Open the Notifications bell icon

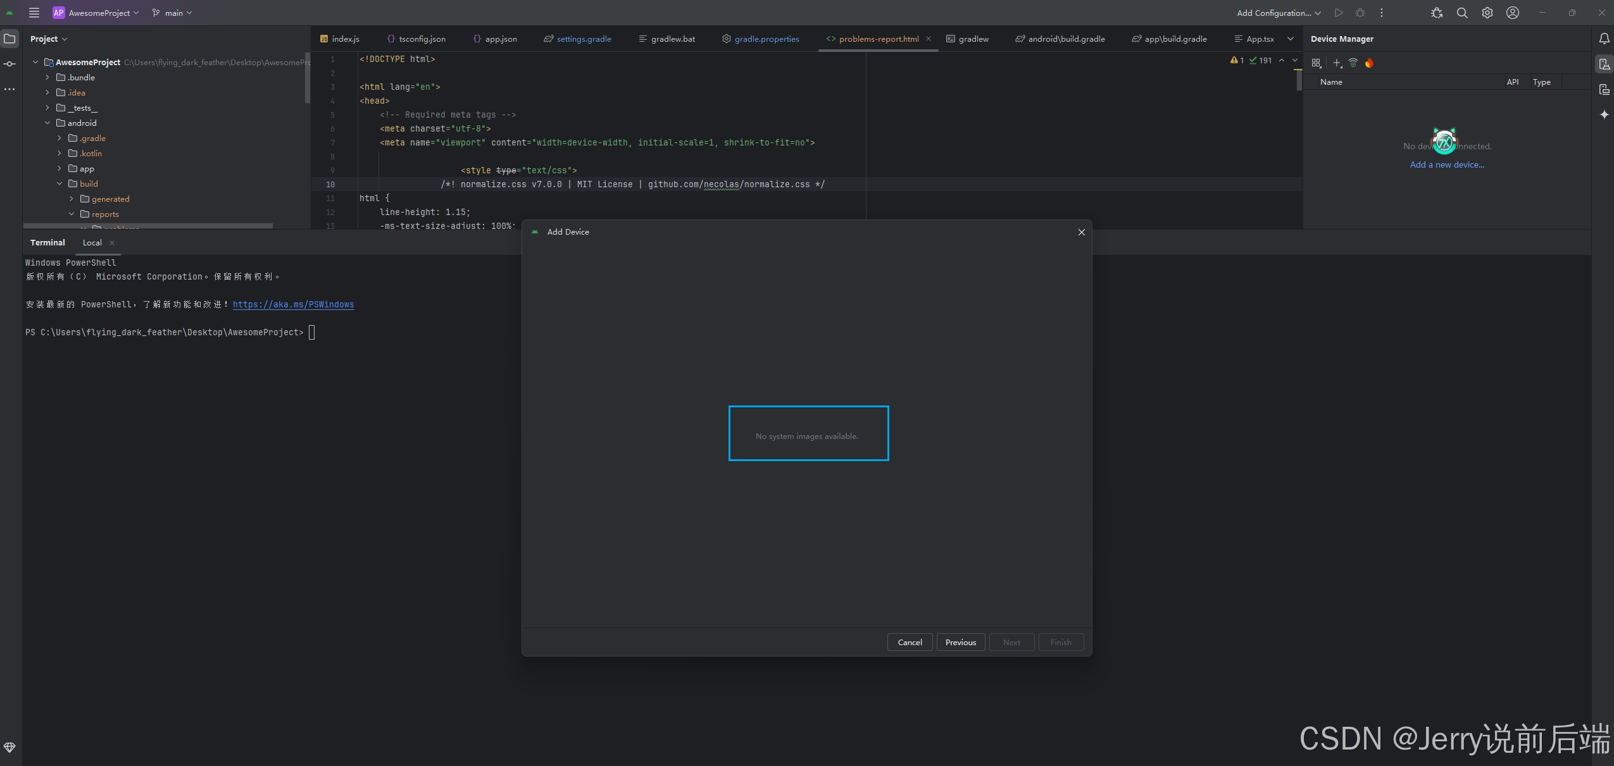click(1604, 39)
